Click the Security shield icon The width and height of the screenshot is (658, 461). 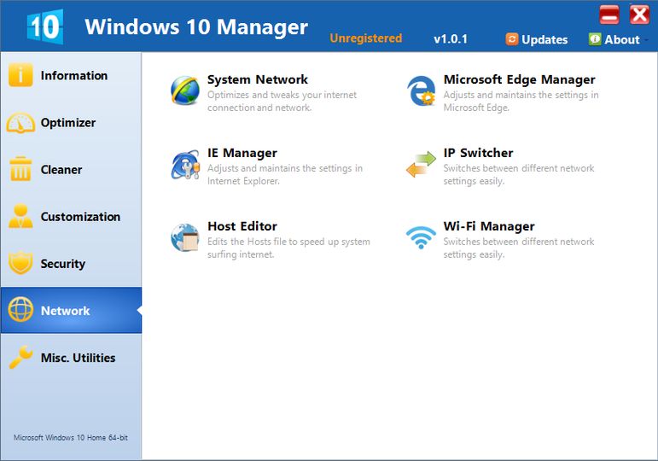pyautogui.click(x=20, y=263)
